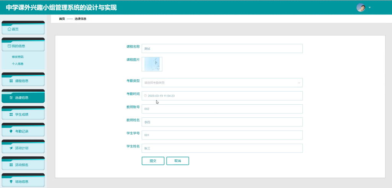Click the 教师姓名 field showing 李四
This screenshot has height=188, width=392.
222,122
